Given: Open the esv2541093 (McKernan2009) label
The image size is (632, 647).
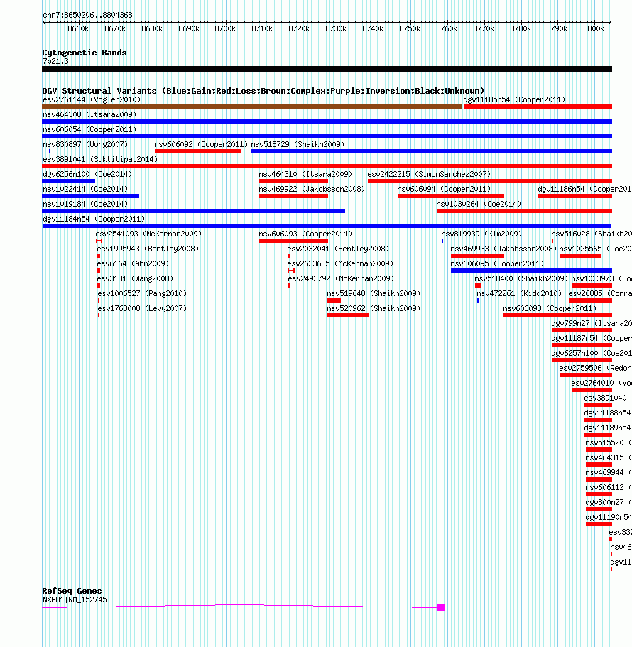Looking at the screenshot, I should tap(148, 234).
